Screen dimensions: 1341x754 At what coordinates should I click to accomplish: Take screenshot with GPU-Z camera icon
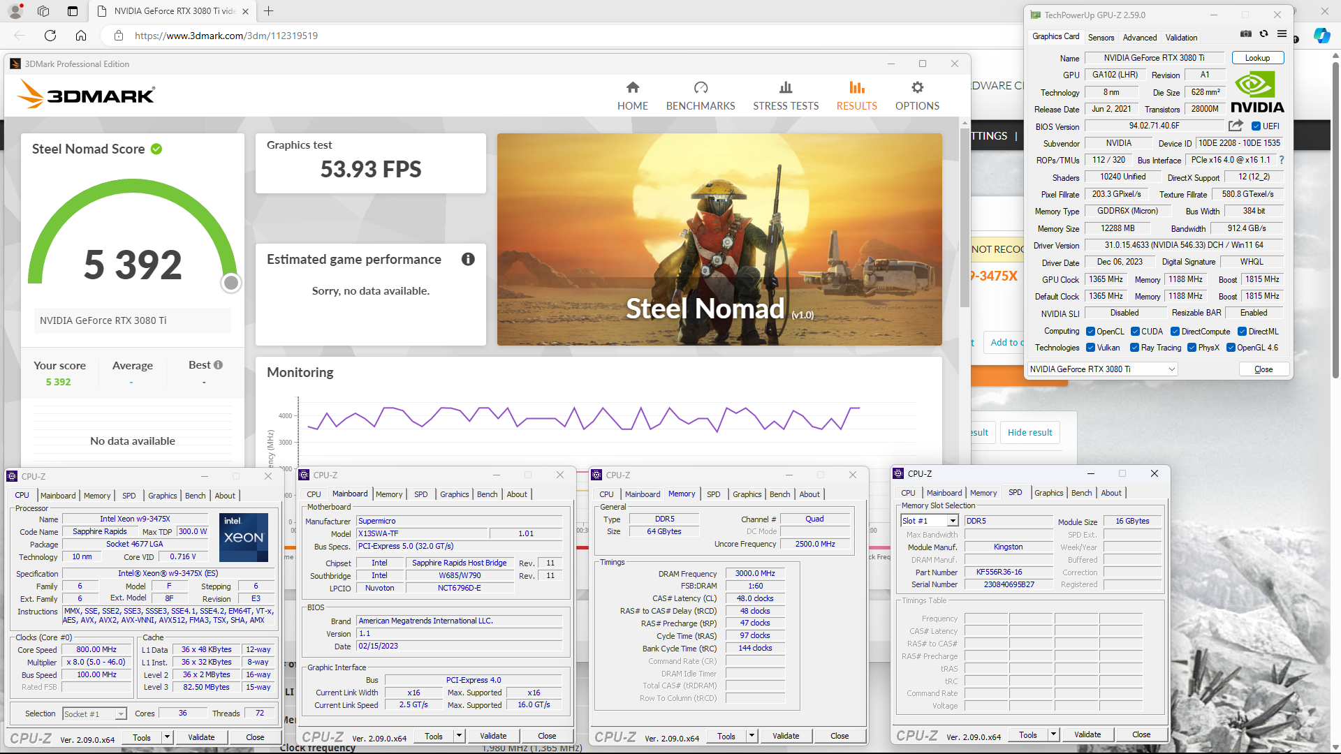pos(1245,34)
